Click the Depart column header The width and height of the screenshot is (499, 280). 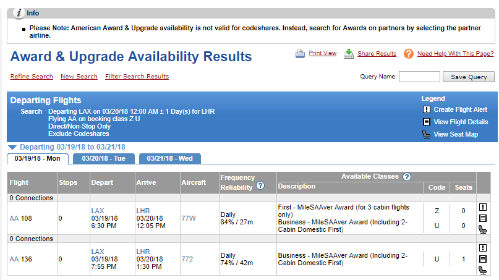[x=102, y=182]
